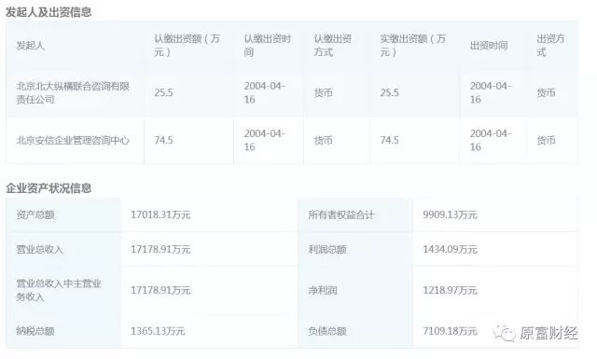Click the value 17018.31万元
597x359 pixels.
pyautogui.click(x=160, y=215)
